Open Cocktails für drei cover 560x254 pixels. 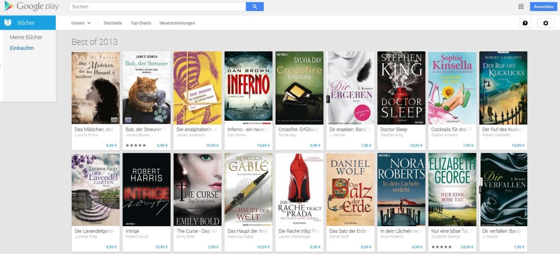coord(452,88)
